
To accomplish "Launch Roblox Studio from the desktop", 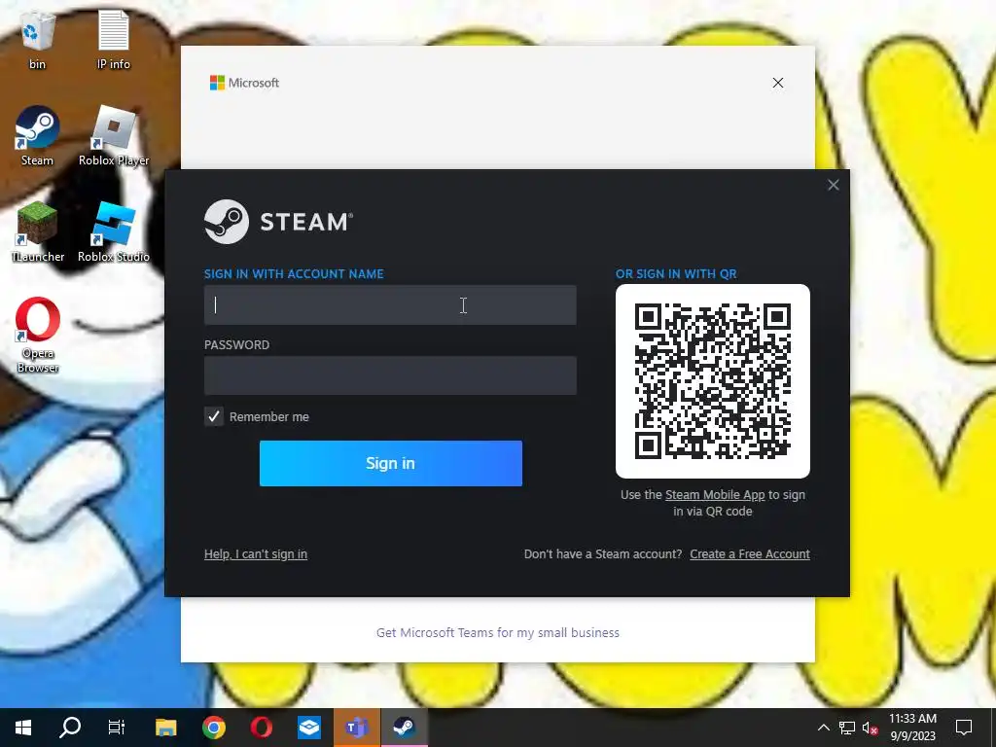I will pyautogui.click(x=114, y=231).
